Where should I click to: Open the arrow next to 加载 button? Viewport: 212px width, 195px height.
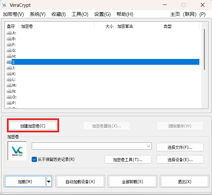[x=49, y=182]
